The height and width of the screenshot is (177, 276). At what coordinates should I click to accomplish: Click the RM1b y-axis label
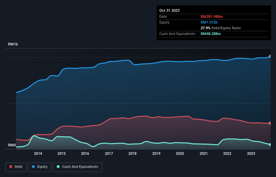point(13,44)
